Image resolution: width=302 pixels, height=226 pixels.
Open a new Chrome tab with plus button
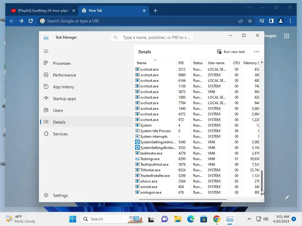pyautogui.click(x=155, y=11)
